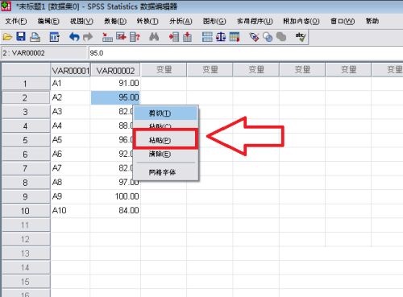
Task: Open the 数据(D) menu
Action: coord(115,21)
